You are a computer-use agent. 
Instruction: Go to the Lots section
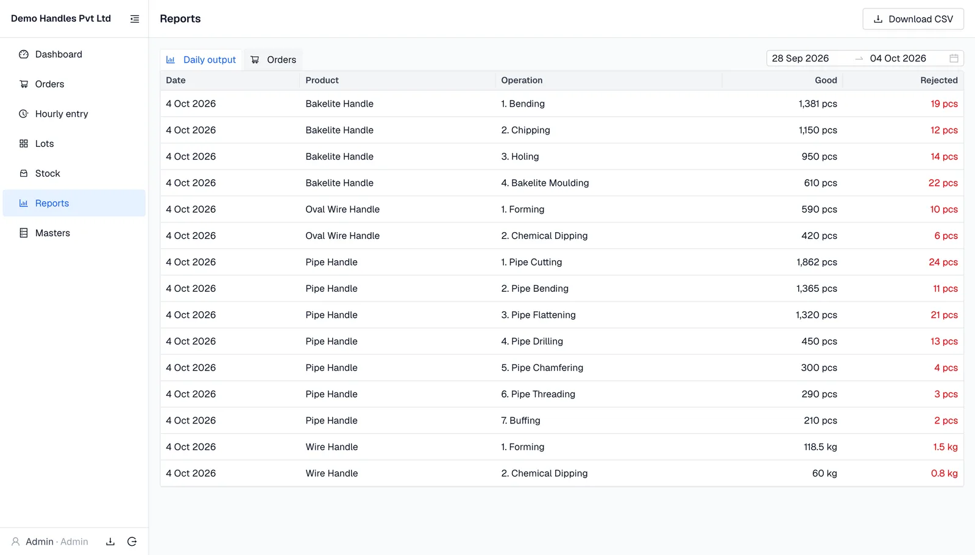click(x=74, y=144)
